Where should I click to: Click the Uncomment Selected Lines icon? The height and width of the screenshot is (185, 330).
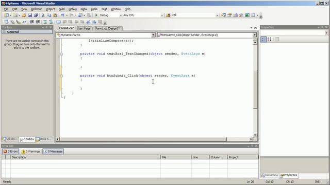click(x=51, y=22)
